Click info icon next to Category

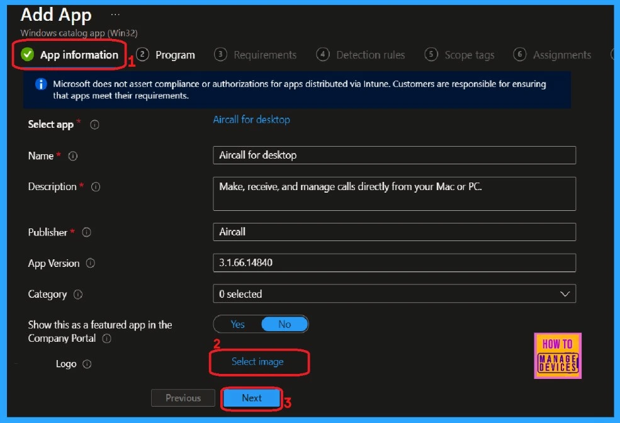[78, 295]
